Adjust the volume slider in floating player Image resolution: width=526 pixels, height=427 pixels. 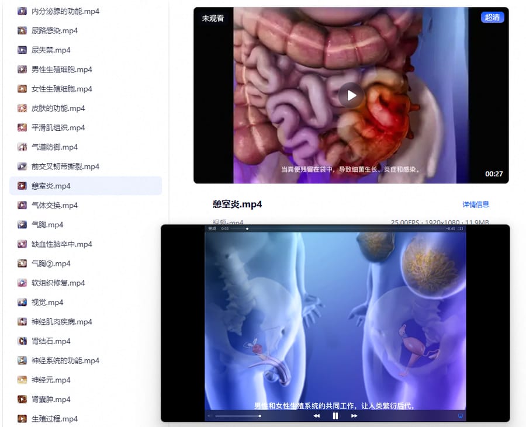click(x=238, y=416)
